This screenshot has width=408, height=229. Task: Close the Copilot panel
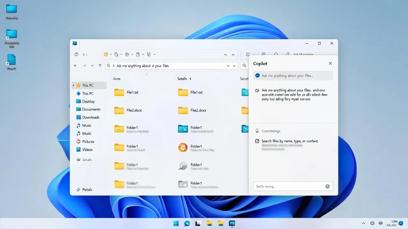coord(330,63)
